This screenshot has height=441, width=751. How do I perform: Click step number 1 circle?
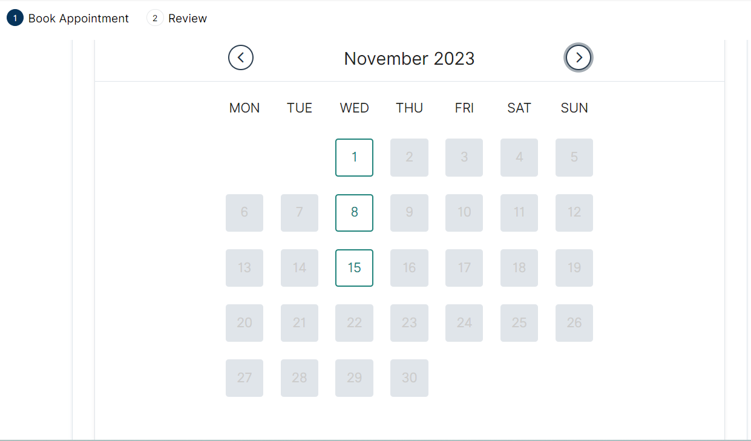click(x=15, y=19)
